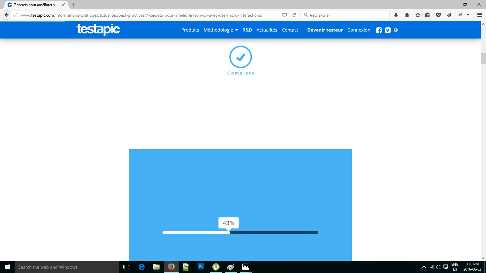Open the Produits menu item

(190, 30)
